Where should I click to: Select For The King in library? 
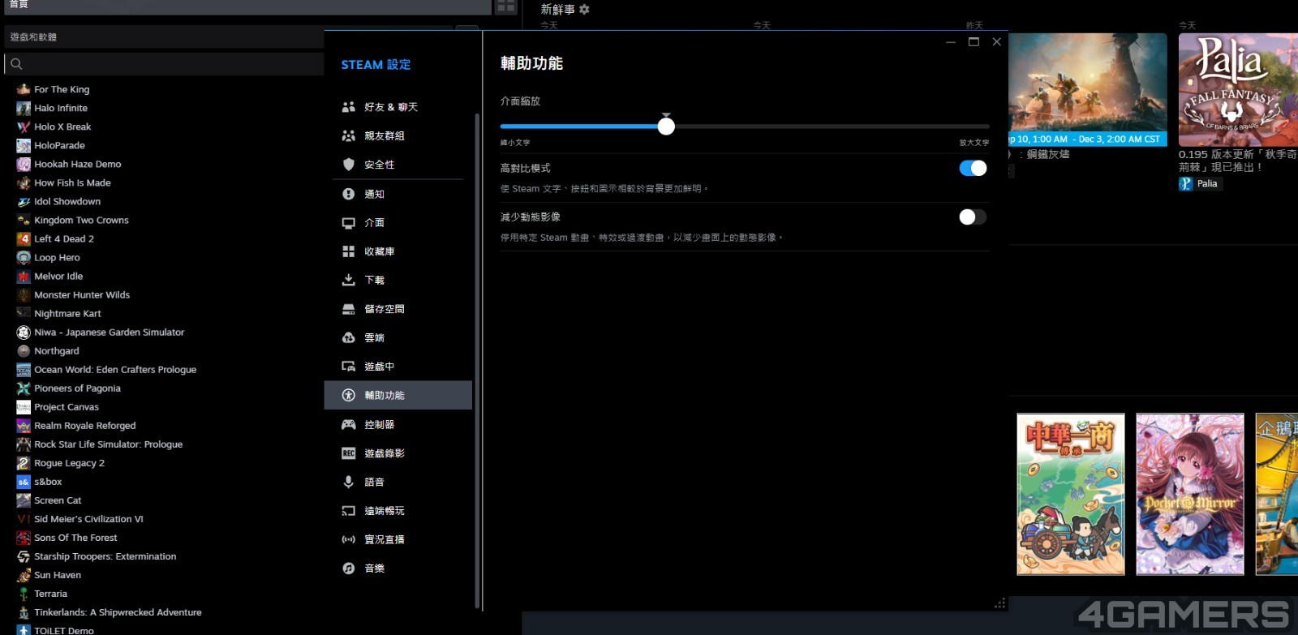(62, 89)
